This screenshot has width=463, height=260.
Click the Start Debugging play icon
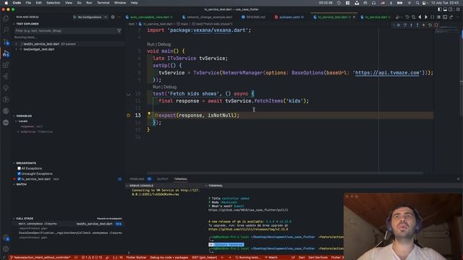(x=75, y=17)
